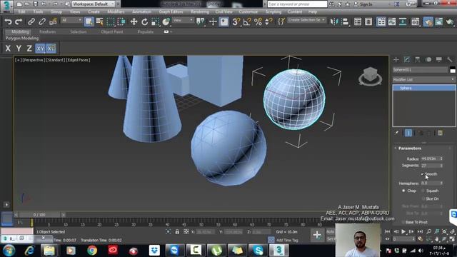
Task: Activate the Unlink Selection tool
Action: tap(42, 21)
